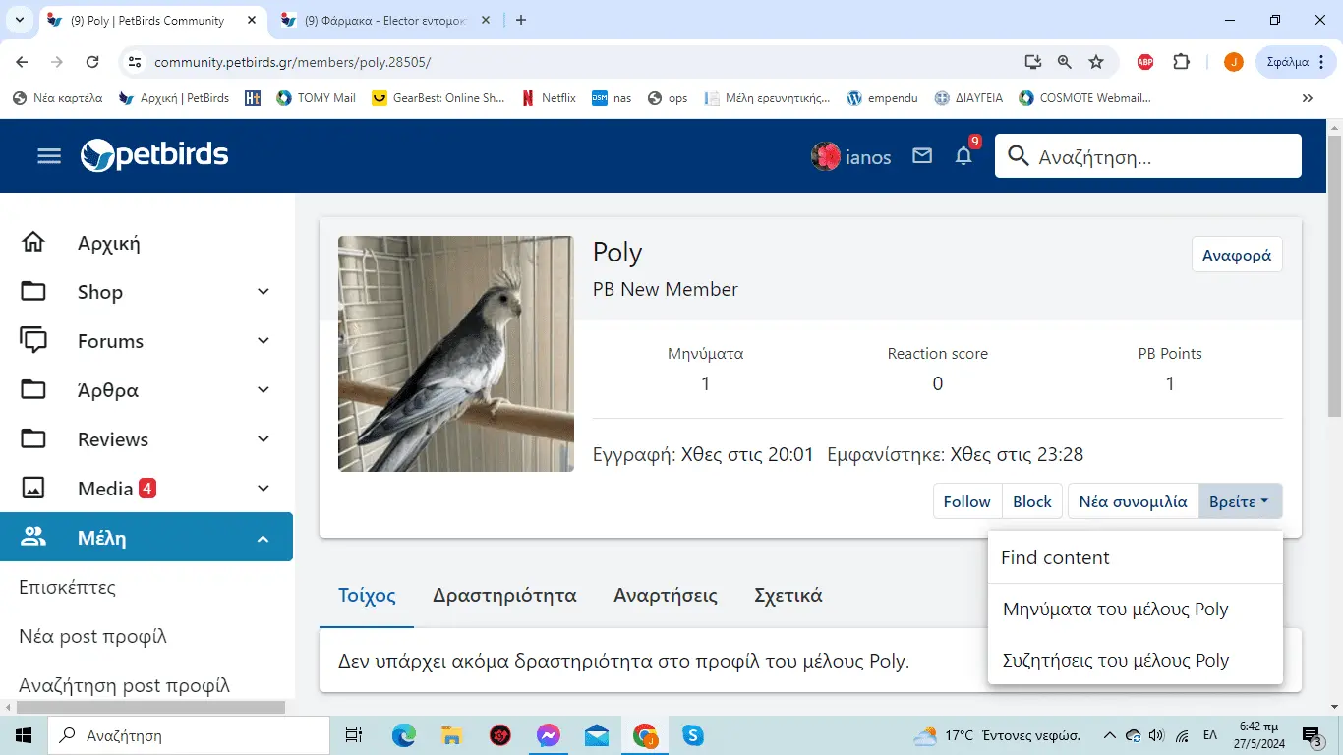Expand the Media submenu chevron
The height and width of the screenshot is (755, 1343).
(263, 489)
